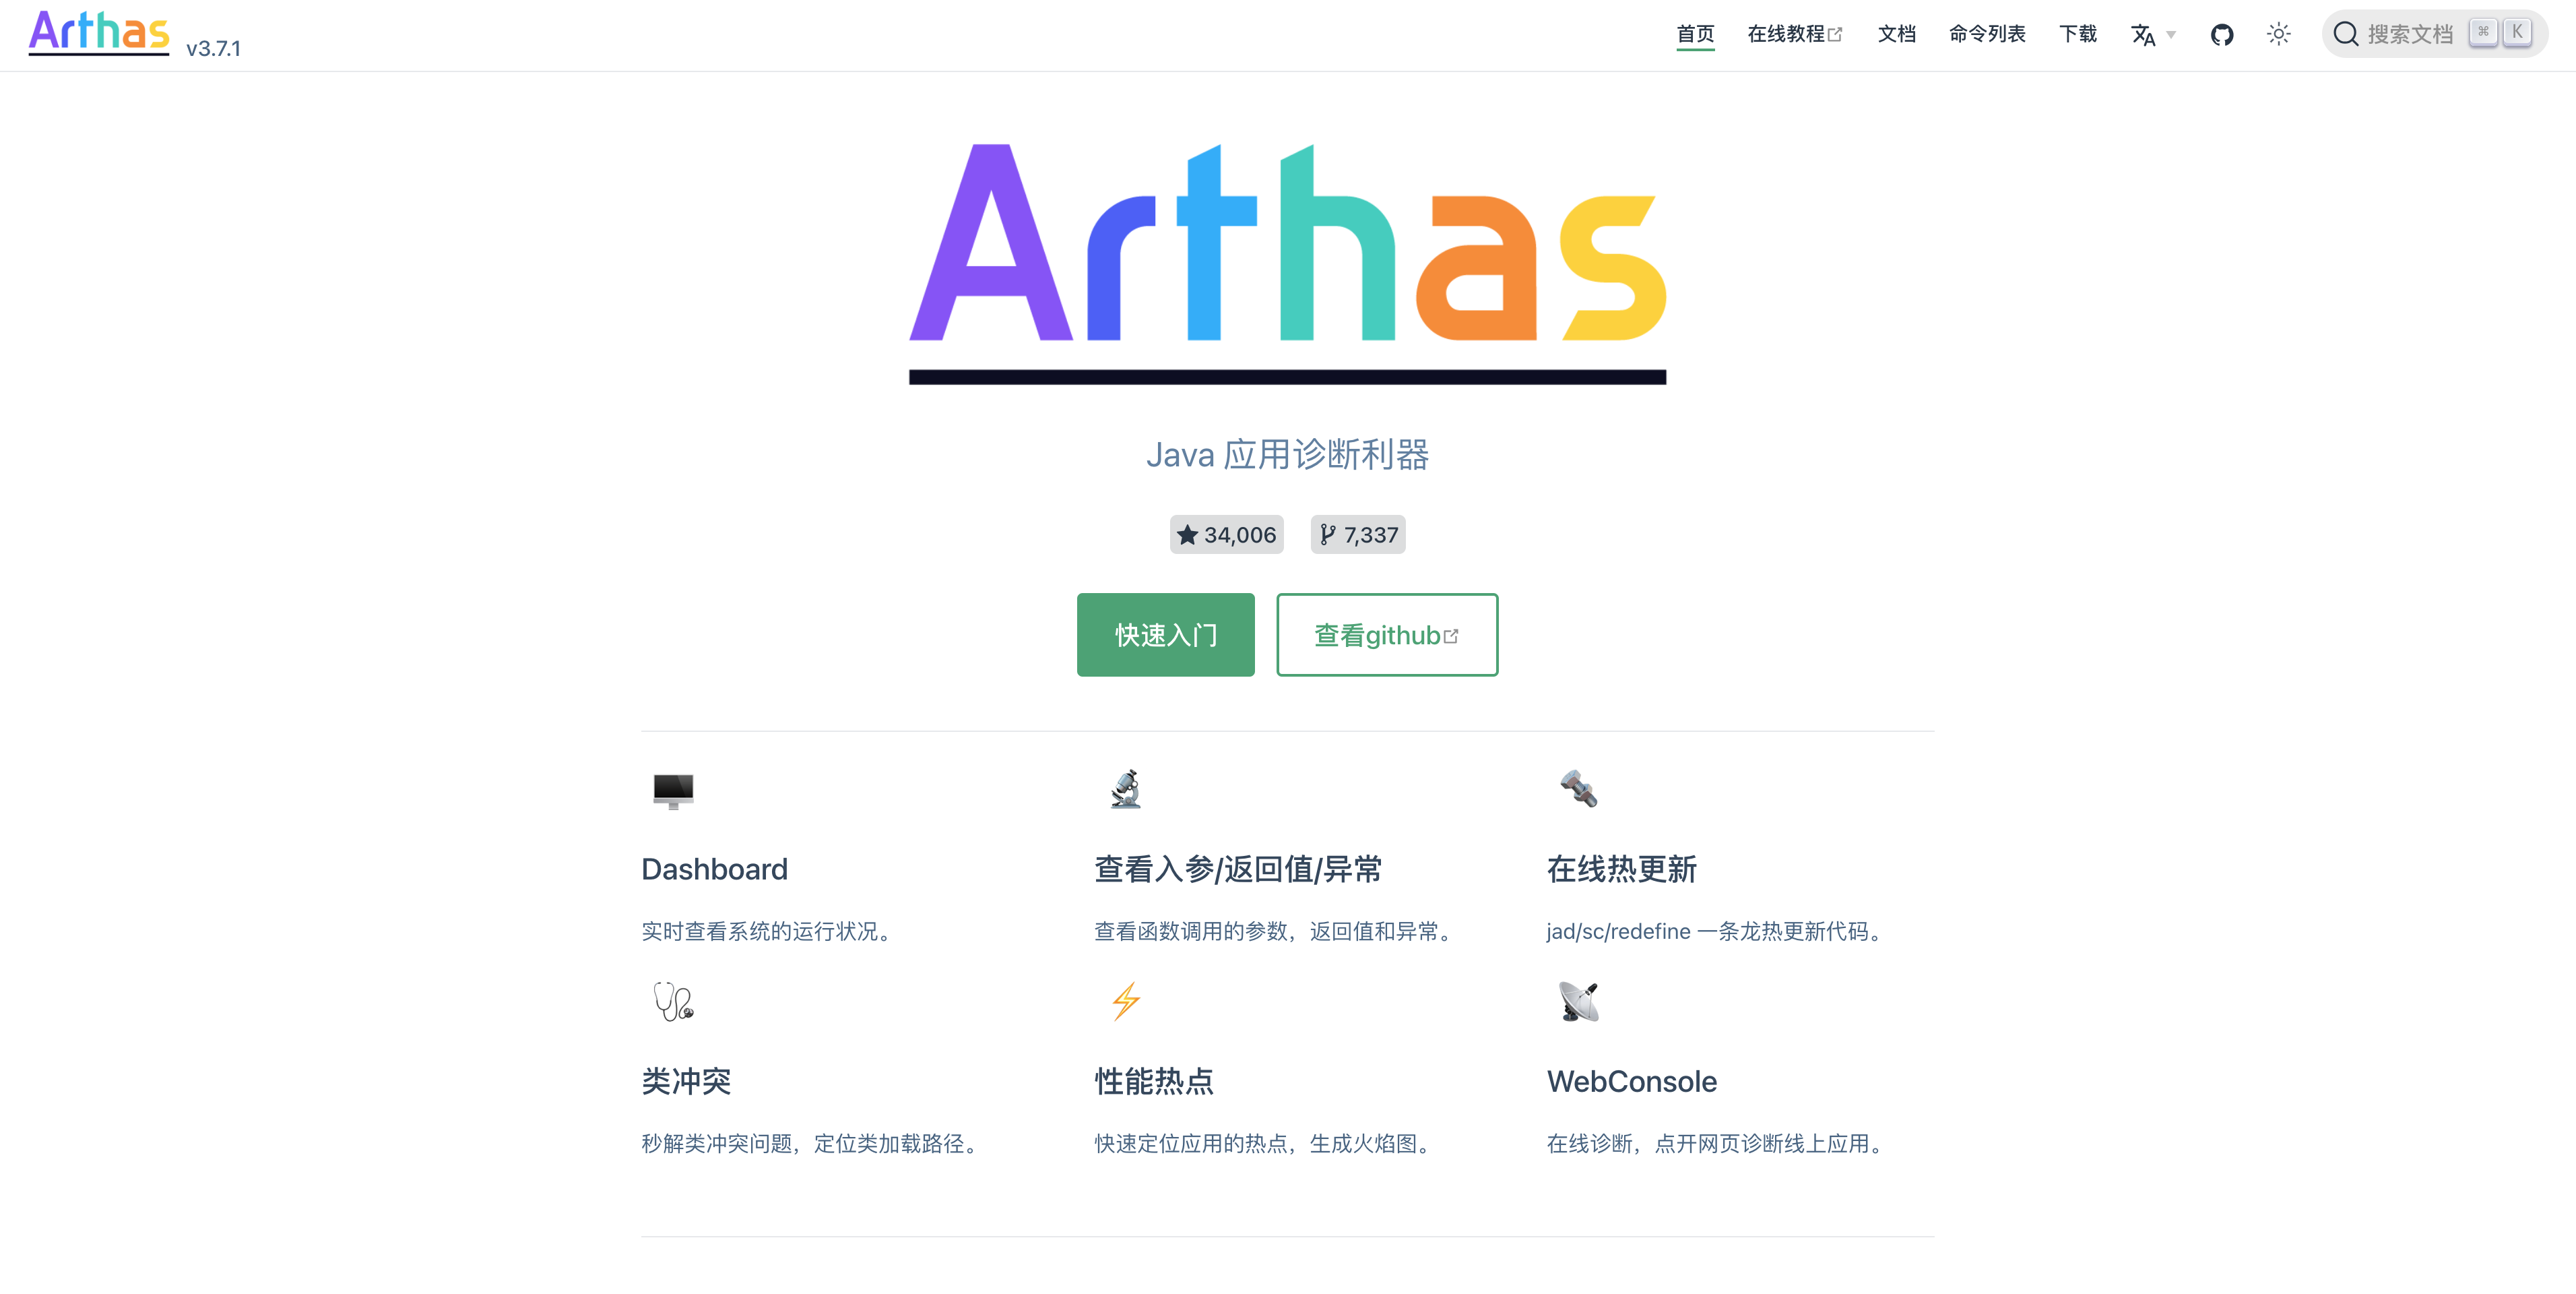Click the microscope icon for 查看入参
This screenshot has height=1294, width=2576.
[1126, 790]
